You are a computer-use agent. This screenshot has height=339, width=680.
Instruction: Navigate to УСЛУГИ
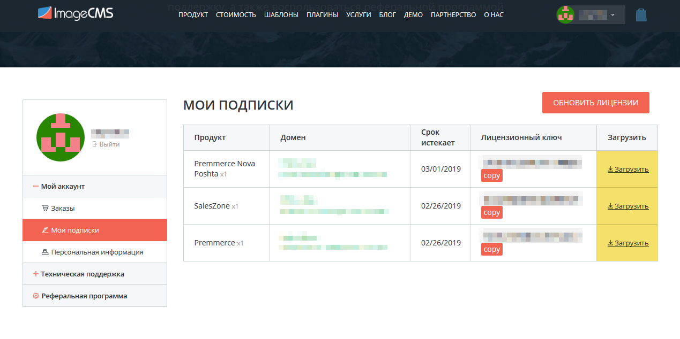(x=358, y=15)
